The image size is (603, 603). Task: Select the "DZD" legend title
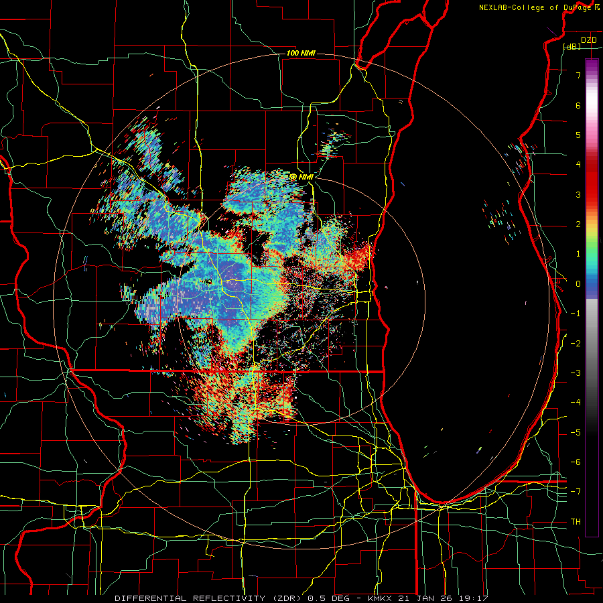point(588,40)
